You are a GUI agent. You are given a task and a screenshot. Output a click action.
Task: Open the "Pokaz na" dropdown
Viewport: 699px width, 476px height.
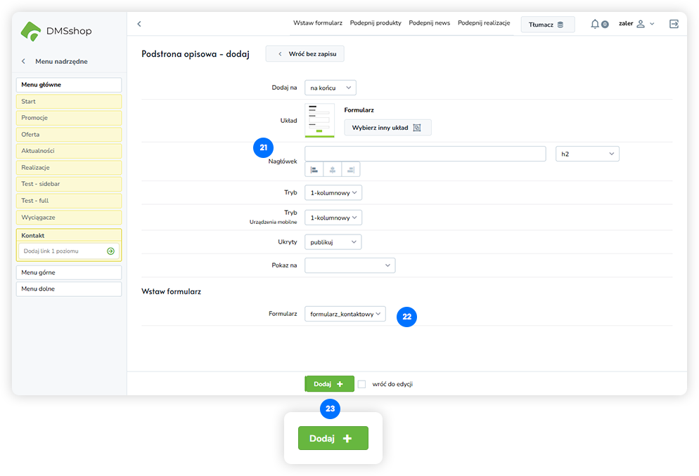tap(349, 265)
